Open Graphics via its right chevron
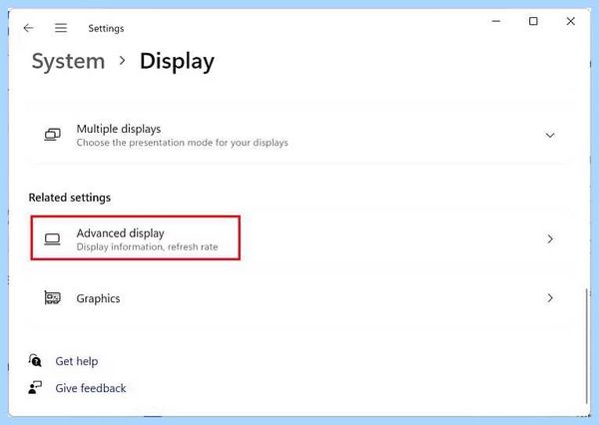The image size is (599, 425). [550, 298]
